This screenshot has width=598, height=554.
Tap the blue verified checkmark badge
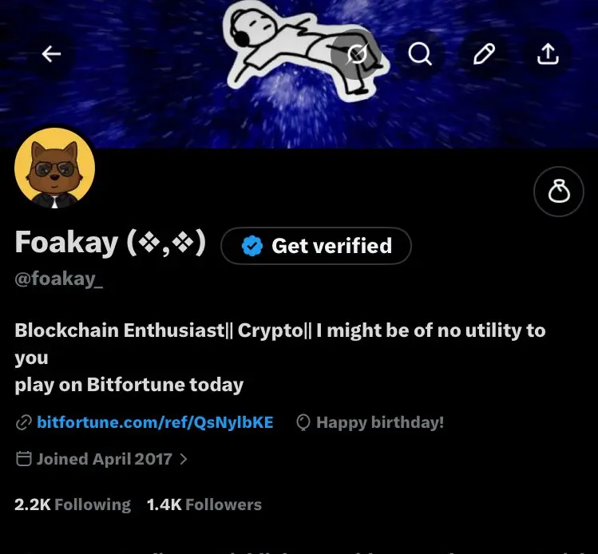[252, 246]
